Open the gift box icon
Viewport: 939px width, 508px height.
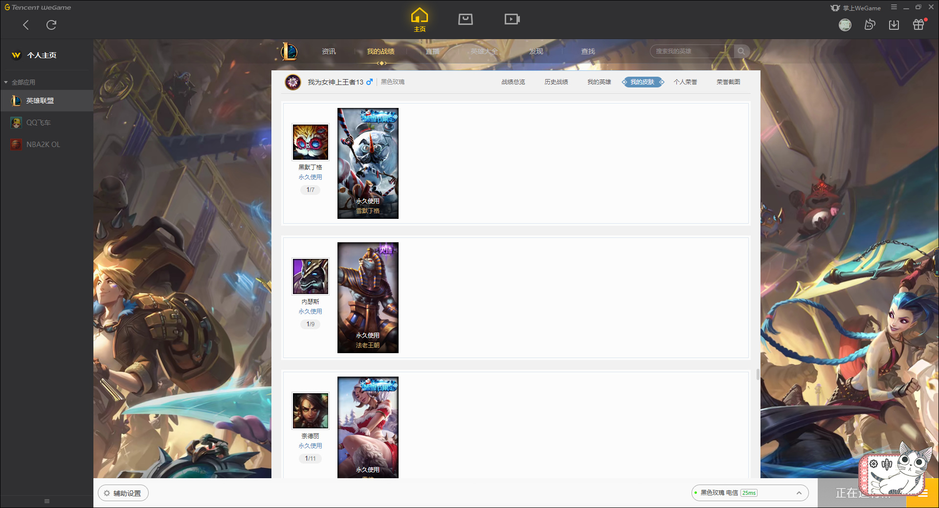919,24
